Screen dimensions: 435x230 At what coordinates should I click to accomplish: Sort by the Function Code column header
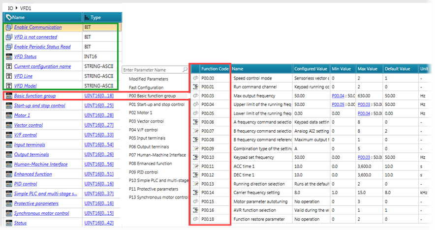pyautogui.click(x=215, y=69)
